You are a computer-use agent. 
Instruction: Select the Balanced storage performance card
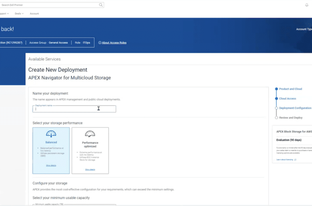click(x=51, y=151)
